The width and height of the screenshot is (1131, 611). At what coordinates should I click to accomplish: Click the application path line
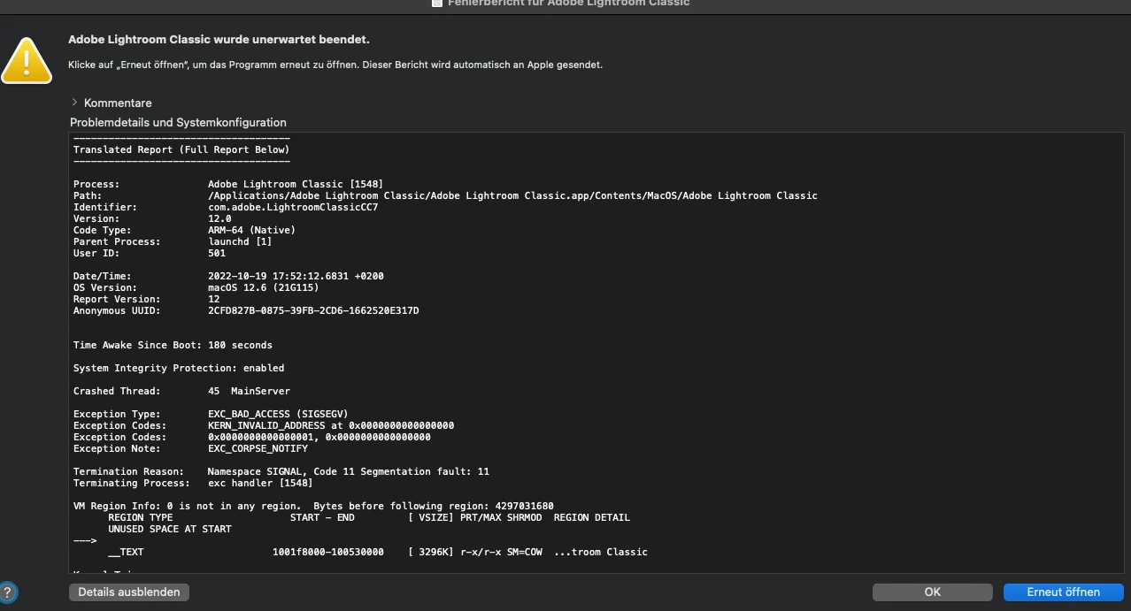512,195
